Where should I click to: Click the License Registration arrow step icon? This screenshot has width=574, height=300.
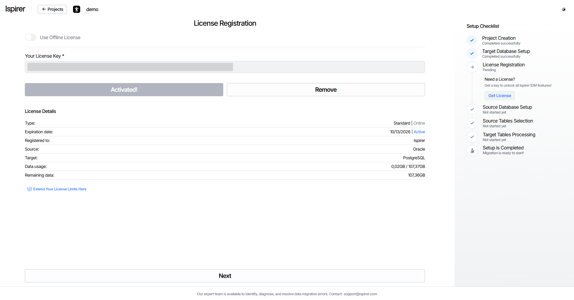(472, 67)
